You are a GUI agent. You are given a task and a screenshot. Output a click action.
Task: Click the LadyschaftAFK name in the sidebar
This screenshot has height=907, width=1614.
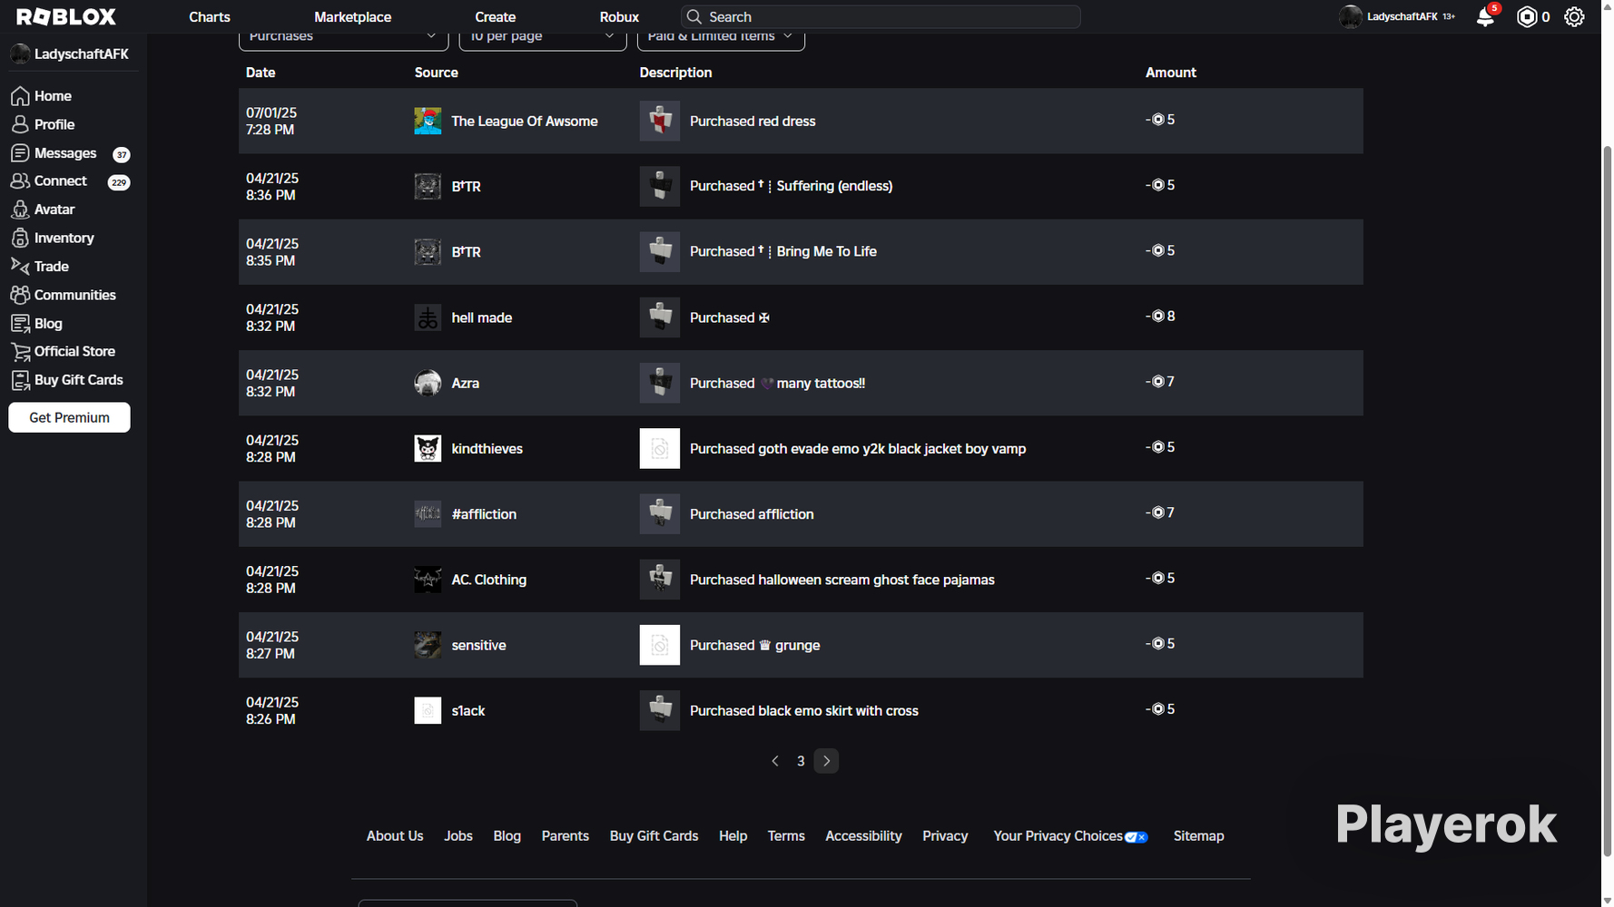[82, 54]
